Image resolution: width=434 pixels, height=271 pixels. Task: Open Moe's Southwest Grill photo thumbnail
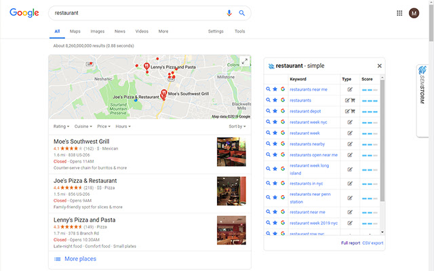(x=231, y=152)
